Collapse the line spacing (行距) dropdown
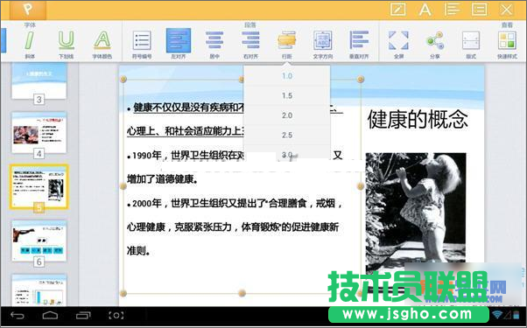527x328 pixels. tap(286, 44)
